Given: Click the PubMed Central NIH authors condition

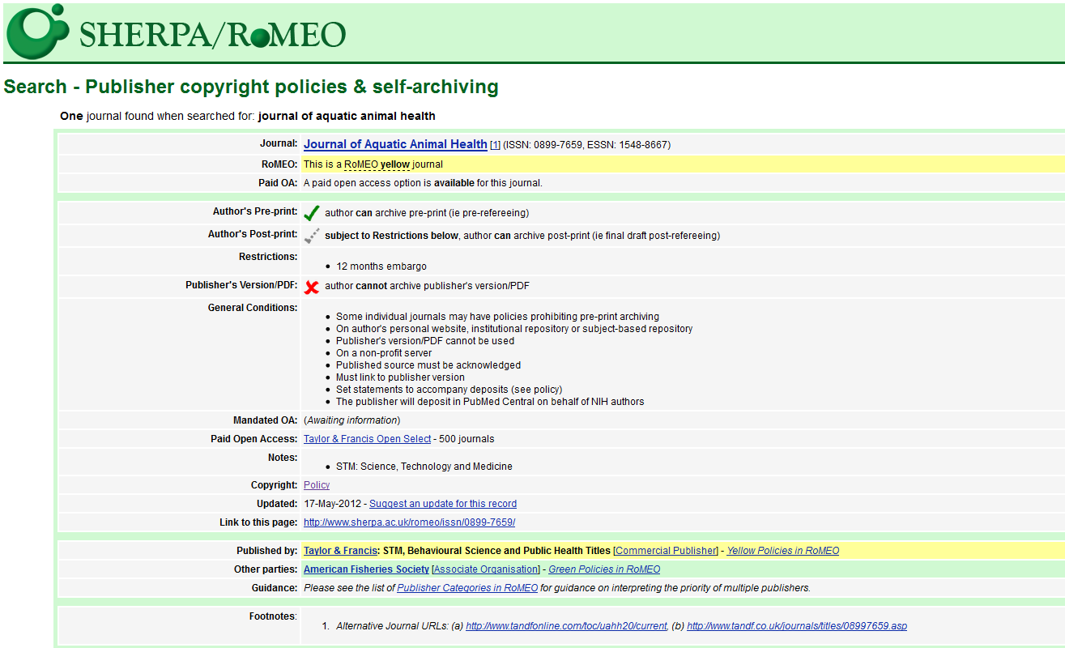Looking at the screenshot, I should [x=490, y=402].
